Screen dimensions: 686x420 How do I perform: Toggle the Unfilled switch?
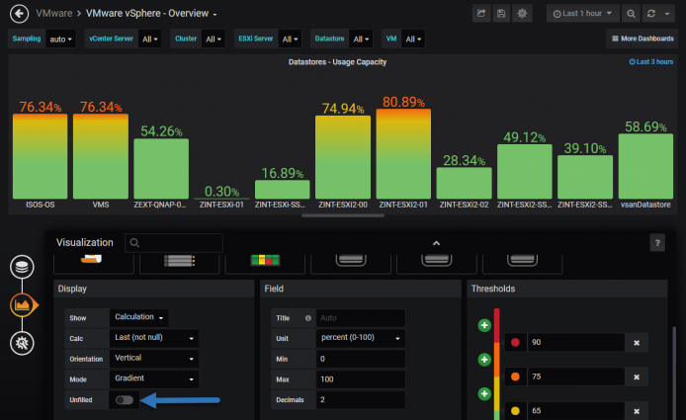pos(125,400)
